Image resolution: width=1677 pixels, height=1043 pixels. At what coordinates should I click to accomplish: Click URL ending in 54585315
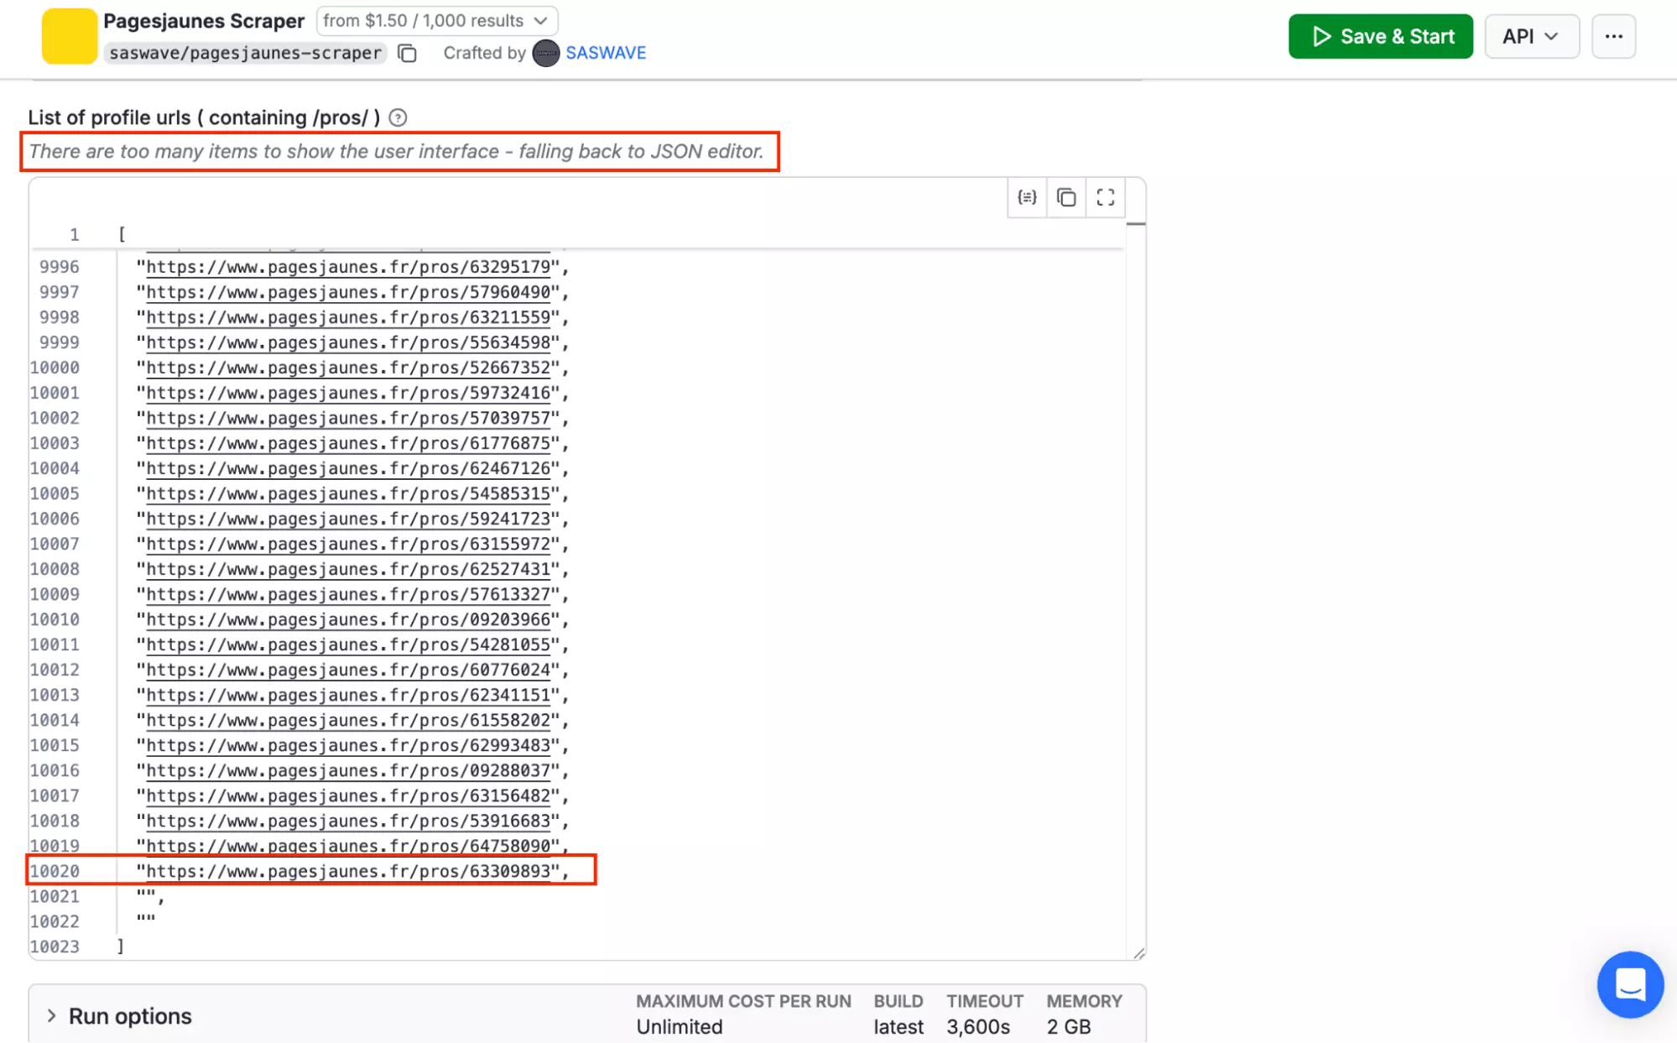pyautogui.click(x=349, y=493)
